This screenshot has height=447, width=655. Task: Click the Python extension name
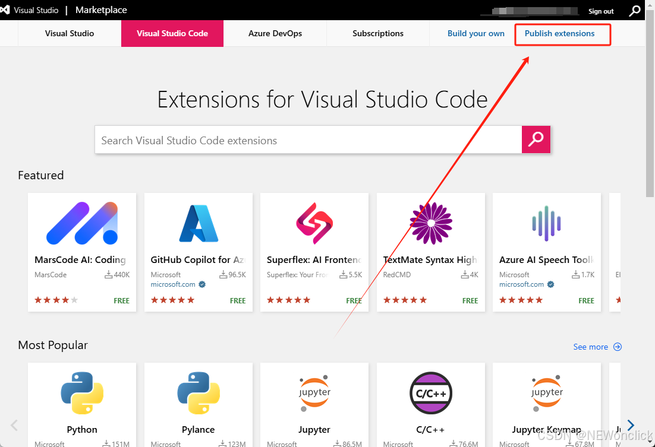coord(82,429)
